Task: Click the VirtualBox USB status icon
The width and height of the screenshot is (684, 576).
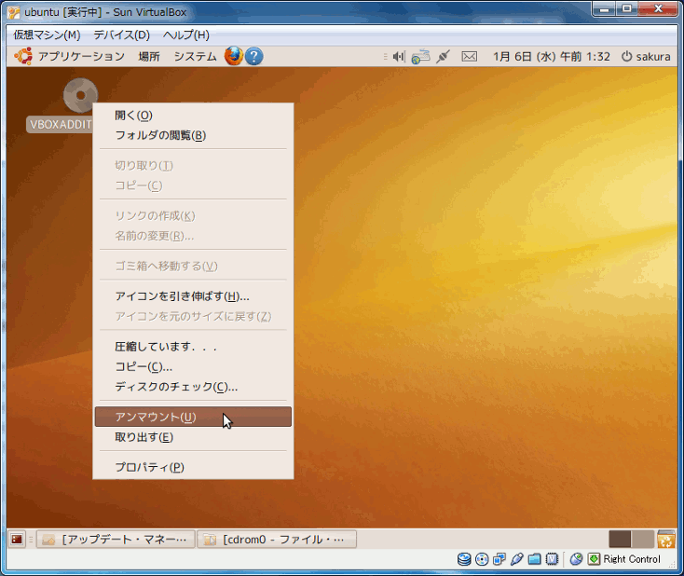Action: pos(516,559)
